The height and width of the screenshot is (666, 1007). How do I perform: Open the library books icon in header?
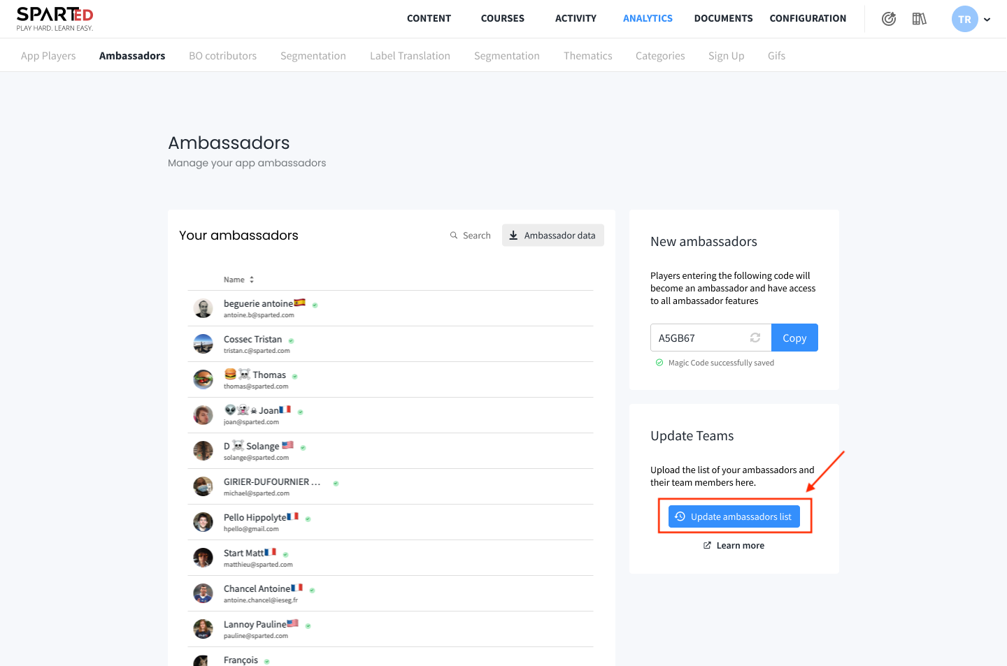pyautogui.click(x=920, y=19)
